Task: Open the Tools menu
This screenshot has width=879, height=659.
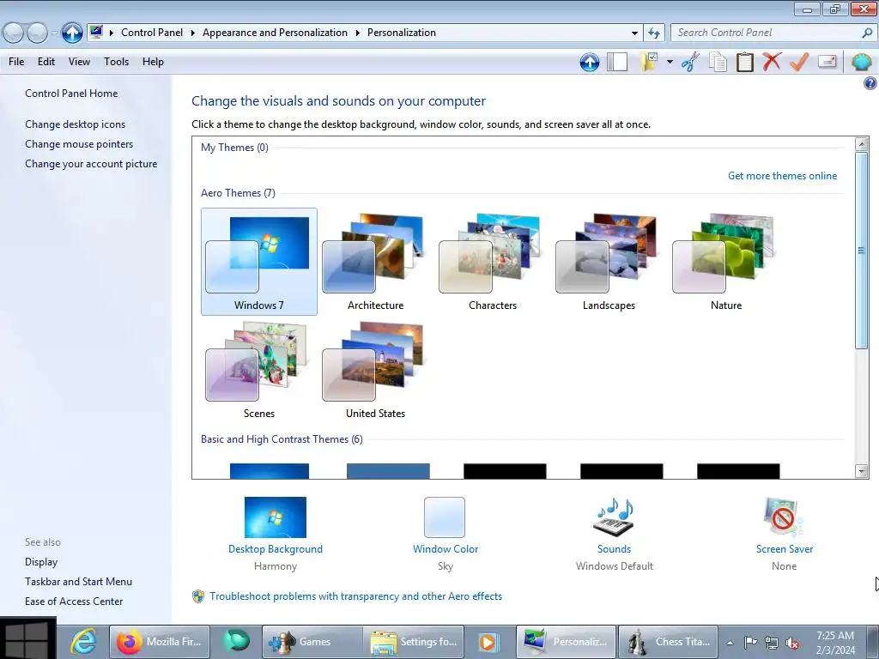Action: coord(116,62)
